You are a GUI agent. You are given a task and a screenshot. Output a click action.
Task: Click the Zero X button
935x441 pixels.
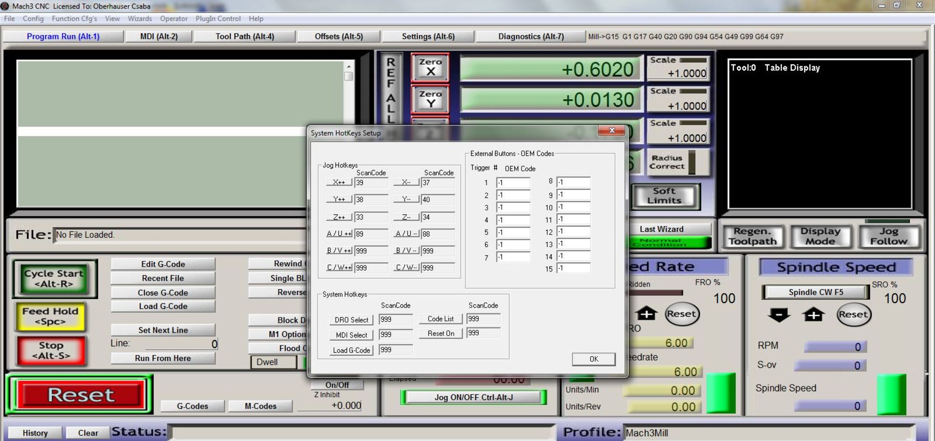tap(430, 67)
